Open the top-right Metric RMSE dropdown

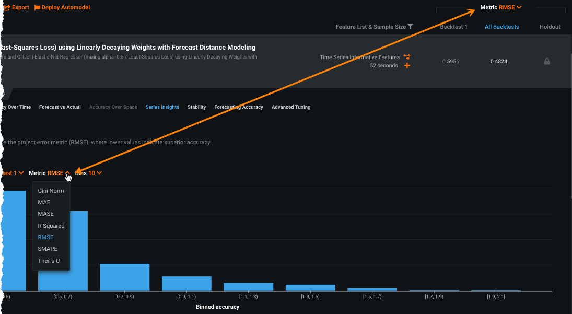[x=501, y=7]
